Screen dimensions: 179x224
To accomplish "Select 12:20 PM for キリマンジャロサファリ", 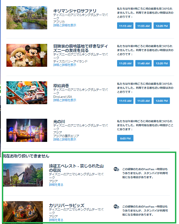I will click(x=162, y=26).
